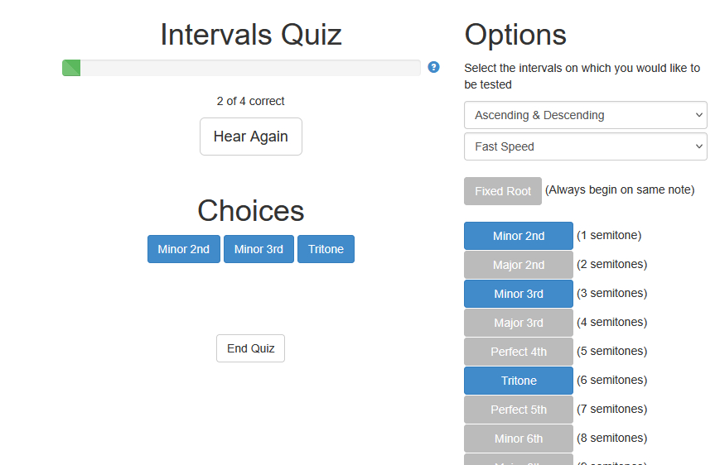This screenshot has height=465, width=720.
Task: Choose Minor 2nd as the answer
Action: click(x=184, y=249)
